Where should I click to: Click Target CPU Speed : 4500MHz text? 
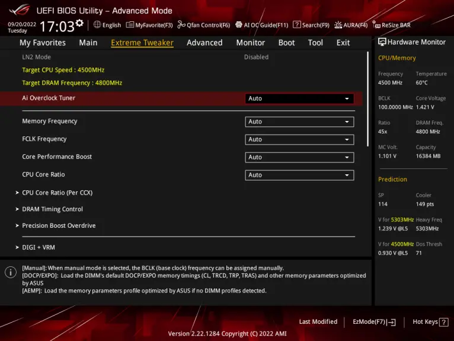[x=63, y=70]
